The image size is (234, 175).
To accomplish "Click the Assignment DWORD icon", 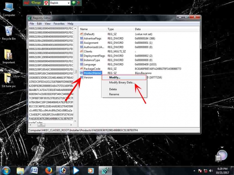I will [82, 43].
